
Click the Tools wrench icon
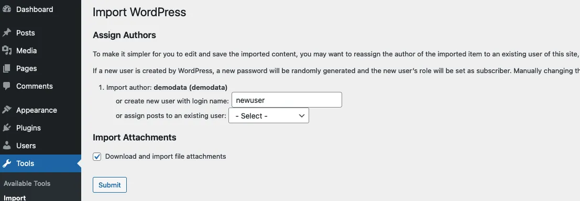click(7, 163)
